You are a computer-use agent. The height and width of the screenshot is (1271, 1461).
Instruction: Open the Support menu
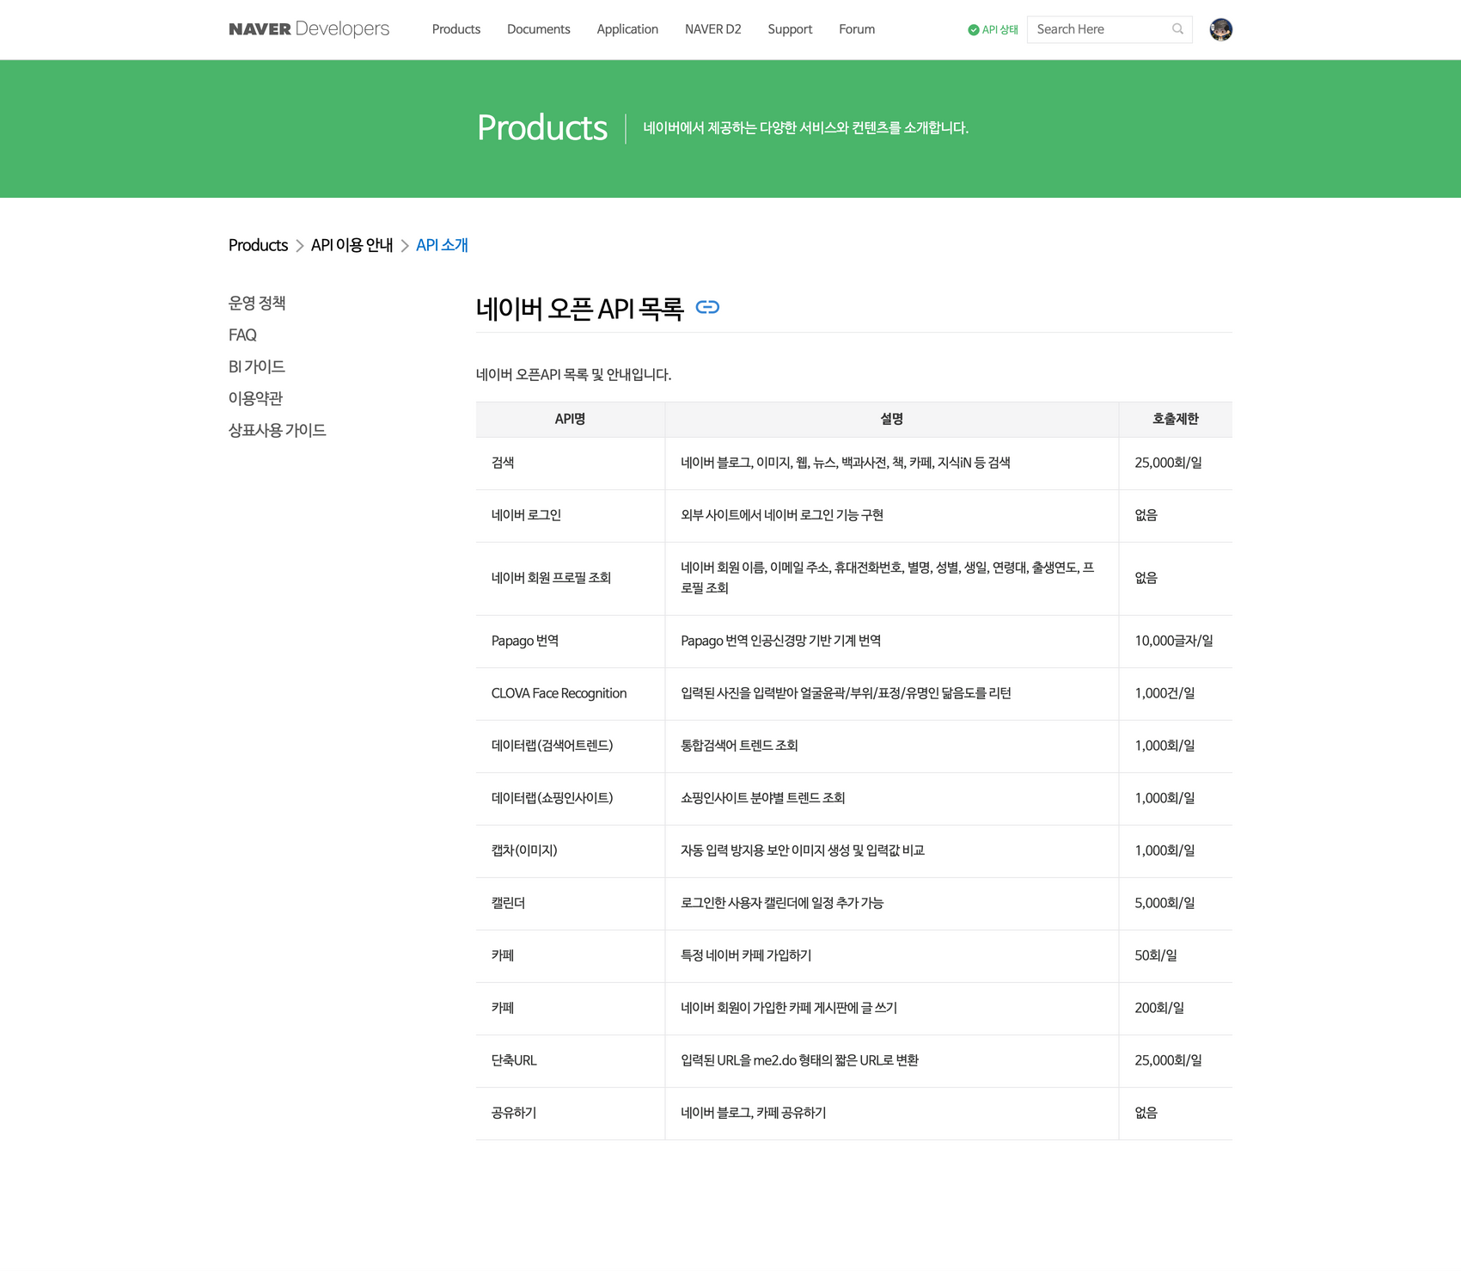[x=790, y=29]
